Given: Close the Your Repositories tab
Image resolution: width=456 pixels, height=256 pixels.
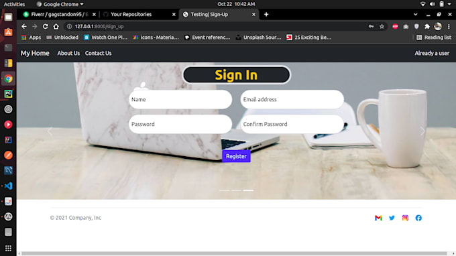Looking at the screenshot, I should [174, 14].
